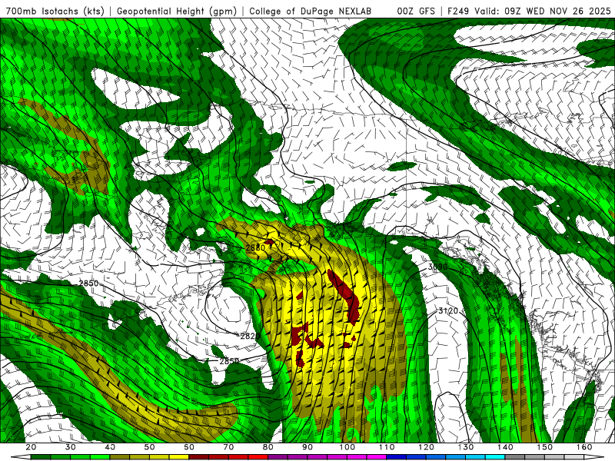
Task: Click the 3090 height contour label
Action: [x=437, y=267]
